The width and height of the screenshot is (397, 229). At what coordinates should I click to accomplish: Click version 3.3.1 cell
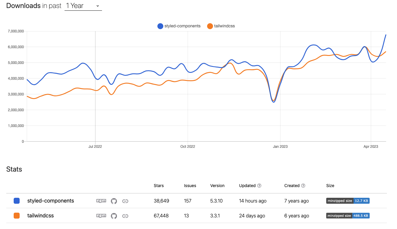click(215, 216)
